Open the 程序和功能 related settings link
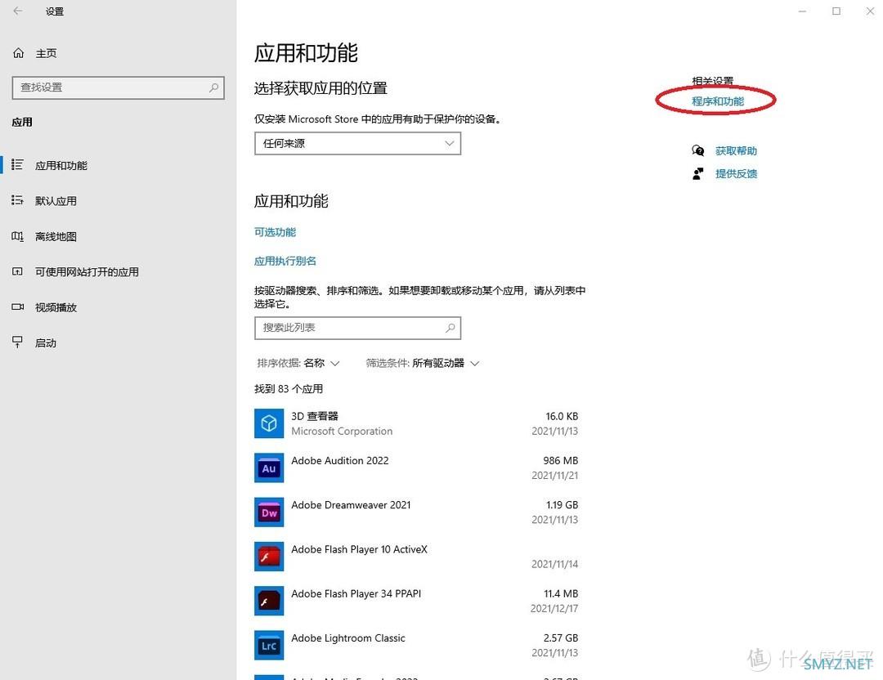The height and width of the screenshot is (680, 883). 718,101
